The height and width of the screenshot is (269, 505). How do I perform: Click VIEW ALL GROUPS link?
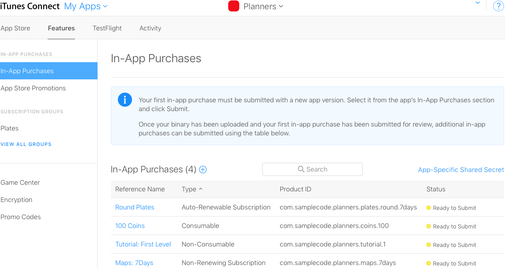point(26,144)
